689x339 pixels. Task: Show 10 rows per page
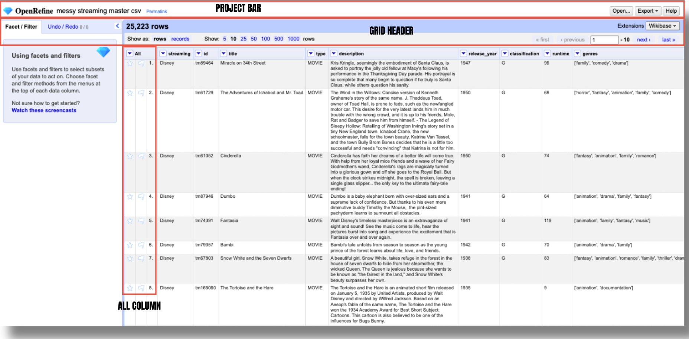click(233, 39)
